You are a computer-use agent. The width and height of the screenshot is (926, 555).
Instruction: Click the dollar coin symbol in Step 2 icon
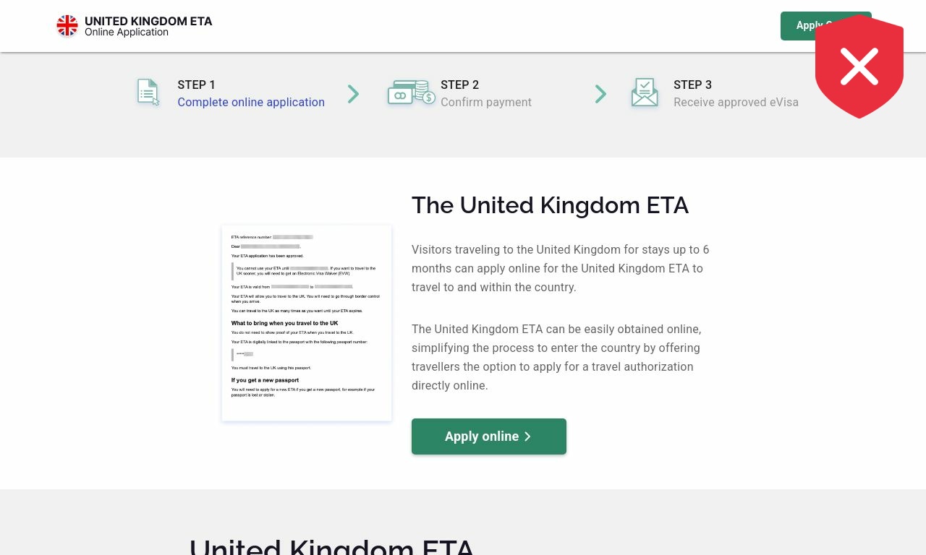[428, 97]
